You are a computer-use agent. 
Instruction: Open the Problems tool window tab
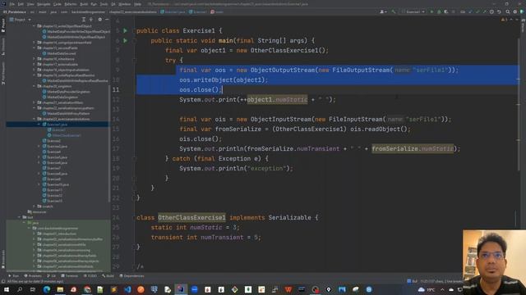(33, 276)
